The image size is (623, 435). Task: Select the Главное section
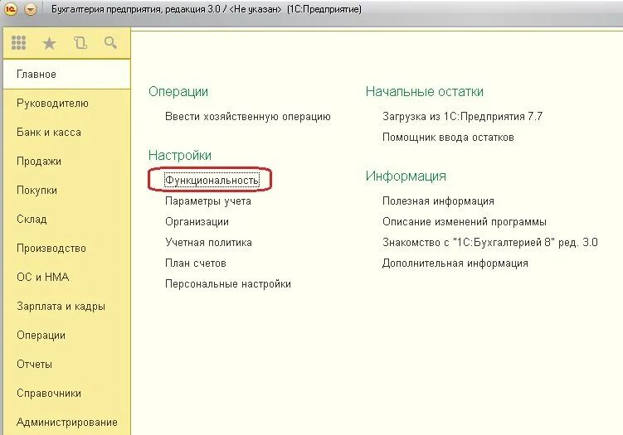(x=66, y=75)
